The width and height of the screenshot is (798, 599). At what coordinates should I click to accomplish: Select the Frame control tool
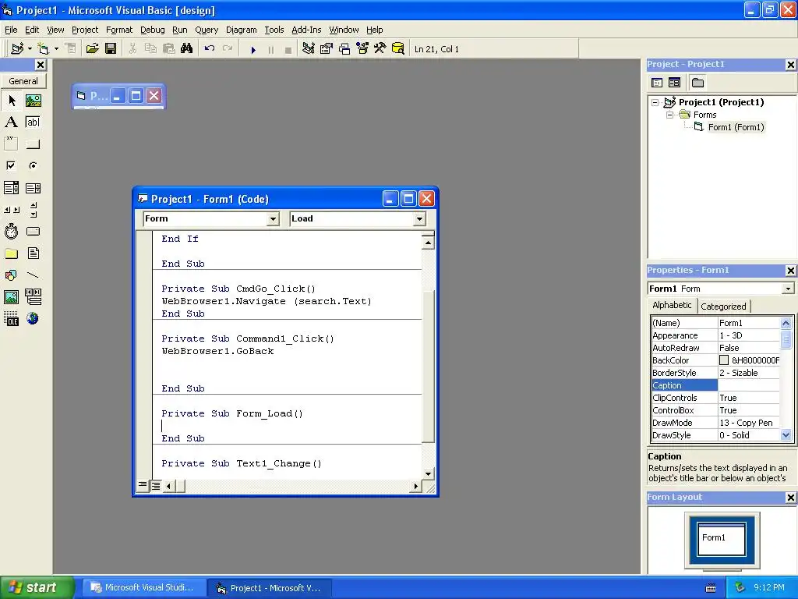pos(11,144)
